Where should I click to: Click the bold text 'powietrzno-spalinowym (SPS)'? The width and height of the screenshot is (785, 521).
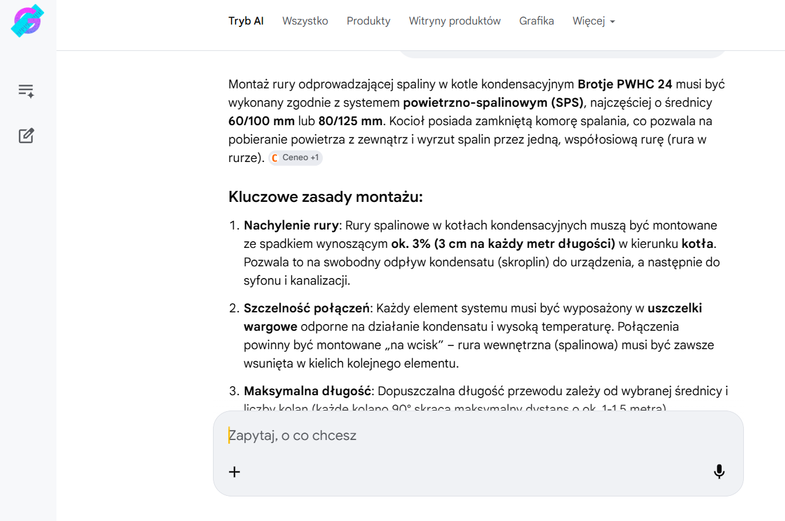click(x=494, y=102)
